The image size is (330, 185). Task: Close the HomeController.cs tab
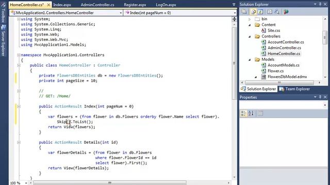pos(48,5)
